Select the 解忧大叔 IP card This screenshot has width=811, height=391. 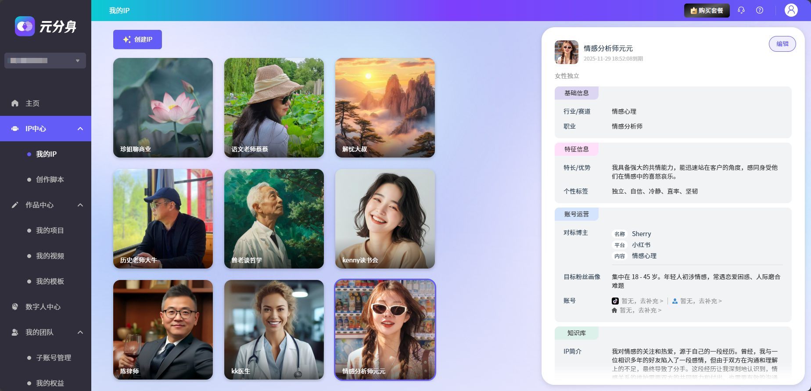385,108
